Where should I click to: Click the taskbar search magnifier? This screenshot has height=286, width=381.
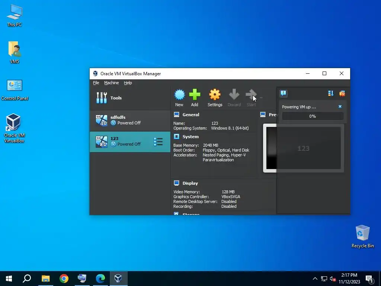27,279
